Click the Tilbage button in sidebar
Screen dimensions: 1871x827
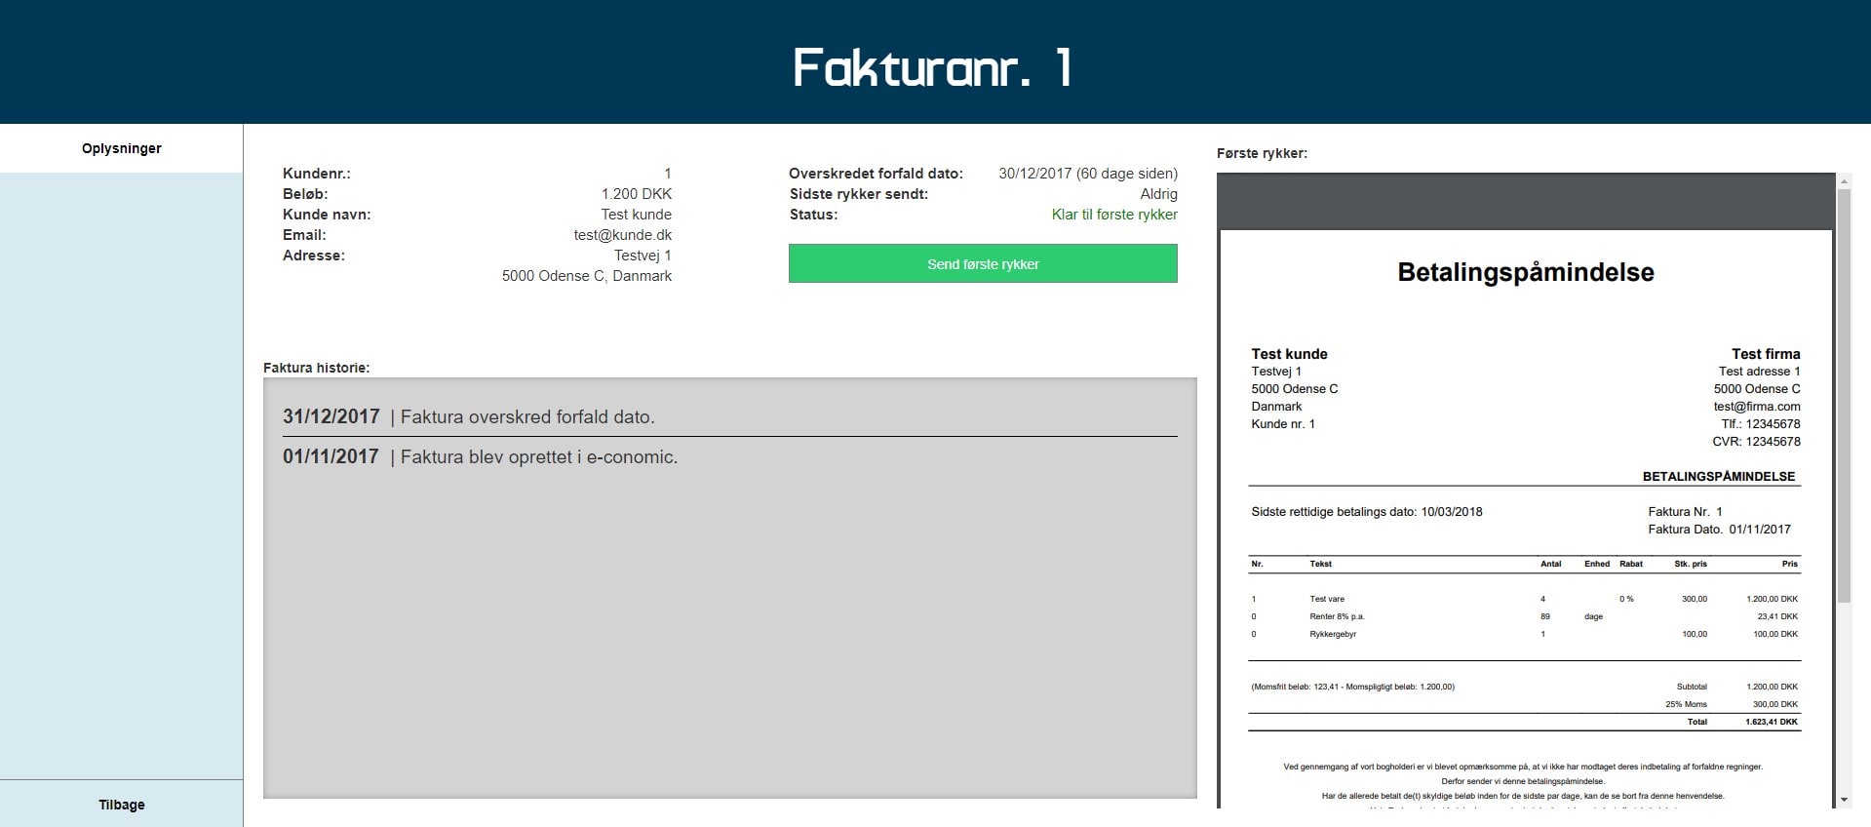point(121,804)
